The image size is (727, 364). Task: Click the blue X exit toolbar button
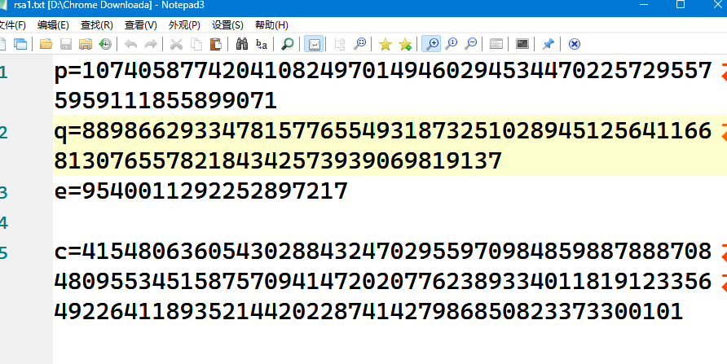pos(575,44)
